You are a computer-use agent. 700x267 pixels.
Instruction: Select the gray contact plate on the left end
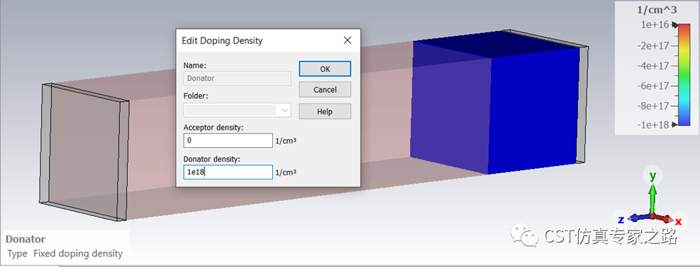tap(83, 152)
